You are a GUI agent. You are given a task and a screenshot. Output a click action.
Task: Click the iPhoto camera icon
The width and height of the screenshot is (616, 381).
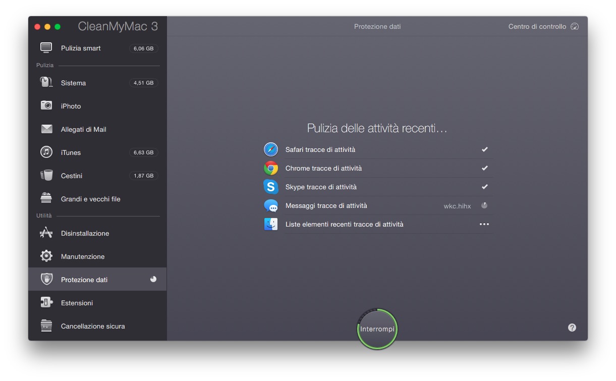(46, 105)
